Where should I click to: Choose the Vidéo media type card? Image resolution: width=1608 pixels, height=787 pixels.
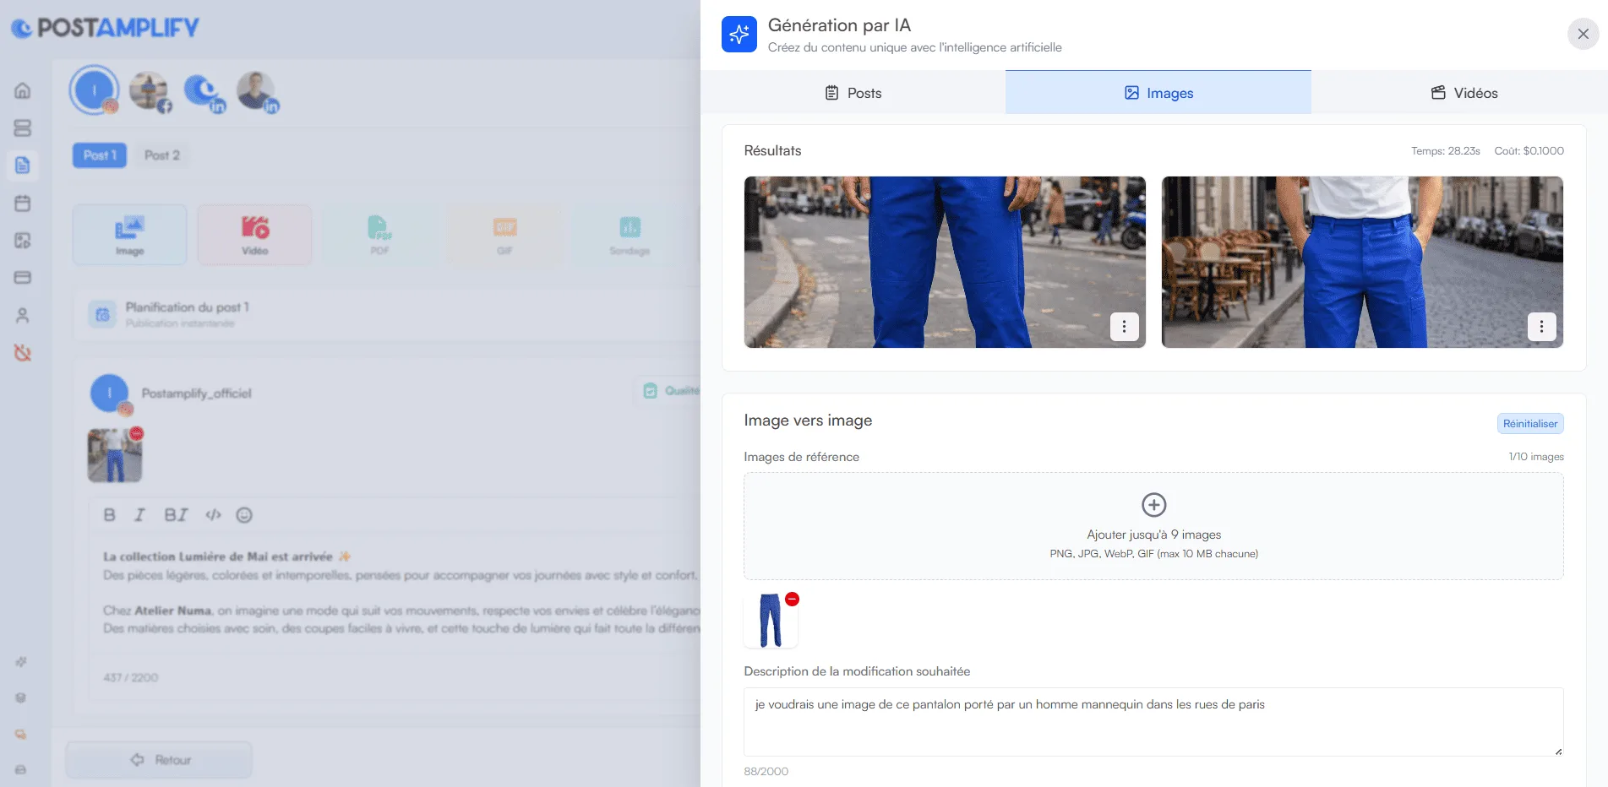click(254, 235)
